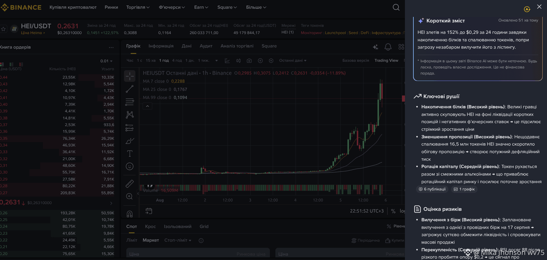Viewport: 547px width, 260px height.
Task: Open go-to-date calendar icon
Action: [x=148, y=211]
